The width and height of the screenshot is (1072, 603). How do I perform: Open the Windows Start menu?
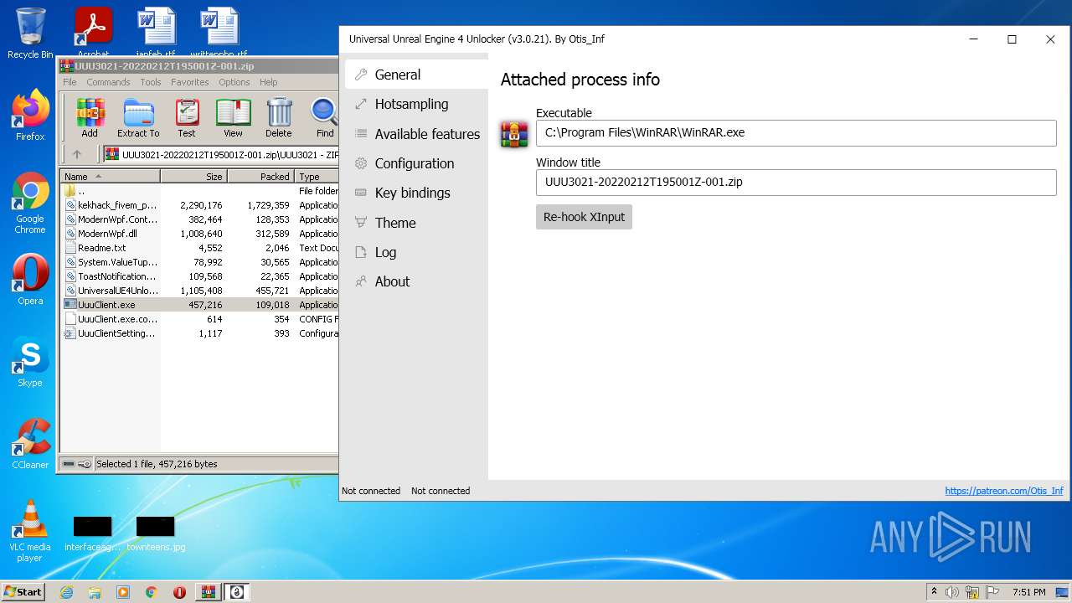pyautogui.click(x=23, y=591)
